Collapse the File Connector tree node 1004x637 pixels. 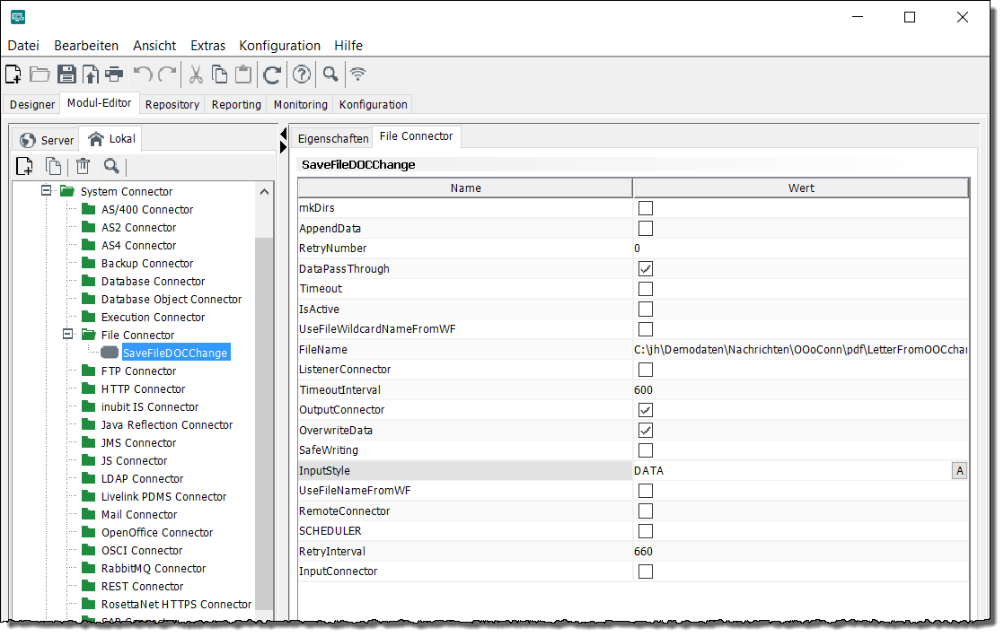[x=67, y=335]
